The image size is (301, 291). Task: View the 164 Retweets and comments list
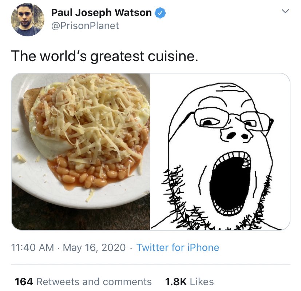[83, 282]
